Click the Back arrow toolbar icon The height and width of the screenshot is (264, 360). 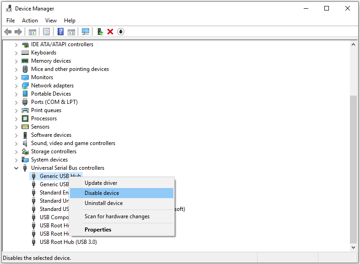pos(8,32)
